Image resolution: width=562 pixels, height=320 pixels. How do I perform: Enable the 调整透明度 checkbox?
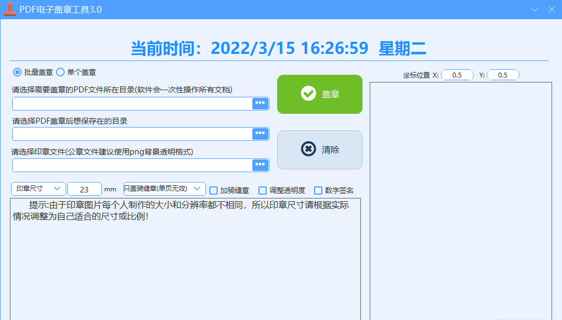pos(262,190)
